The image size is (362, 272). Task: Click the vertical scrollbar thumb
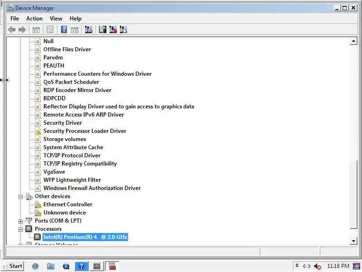click(353, 195)
